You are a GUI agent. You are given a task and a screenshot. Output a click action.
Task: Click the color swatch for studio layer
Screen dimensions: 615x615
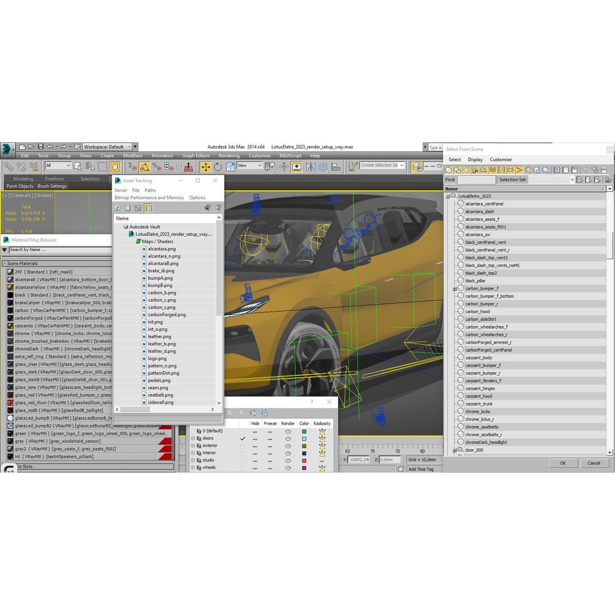point(304,461)
